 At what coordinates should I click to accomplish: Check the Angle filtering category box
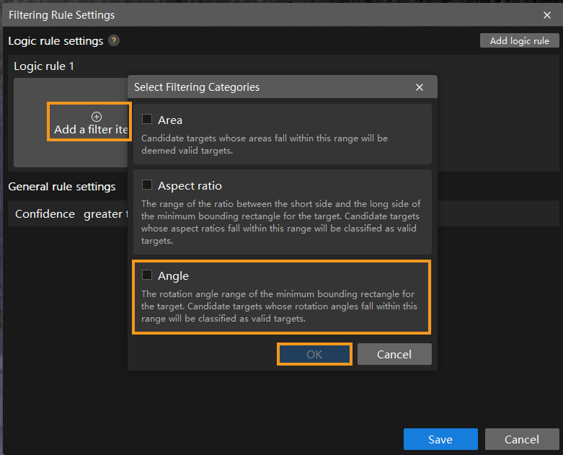[x=147, y=275]
